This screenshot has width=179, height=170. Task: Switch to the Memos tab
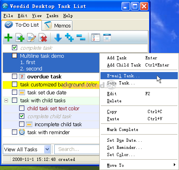[57, 25]
